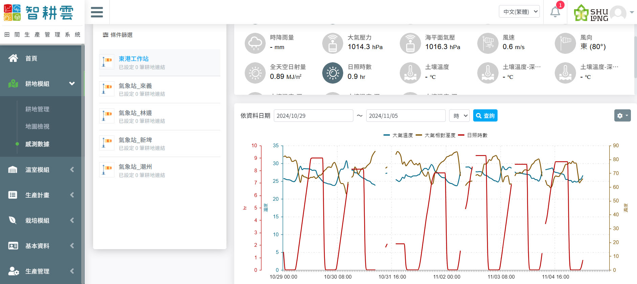Toggle 大氣相對溼度 series in chart legend

[436, 135]
